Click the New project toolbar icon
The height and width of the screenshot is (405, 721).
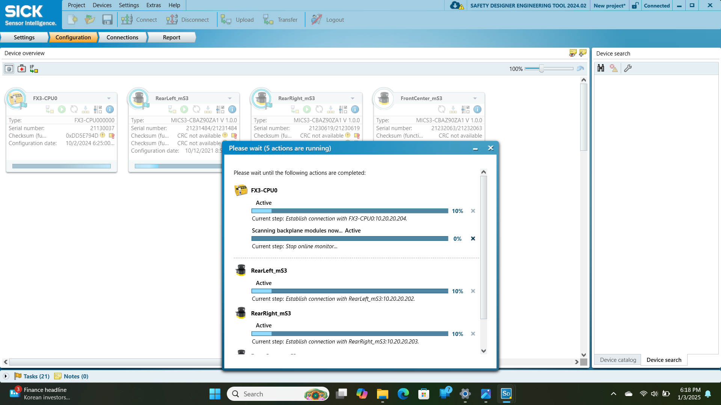click(72, 19)
